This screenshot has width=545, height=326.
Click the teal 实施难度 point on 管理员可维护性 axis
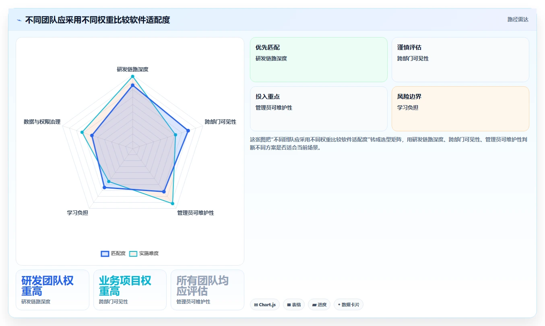click(x=173, y=203)
